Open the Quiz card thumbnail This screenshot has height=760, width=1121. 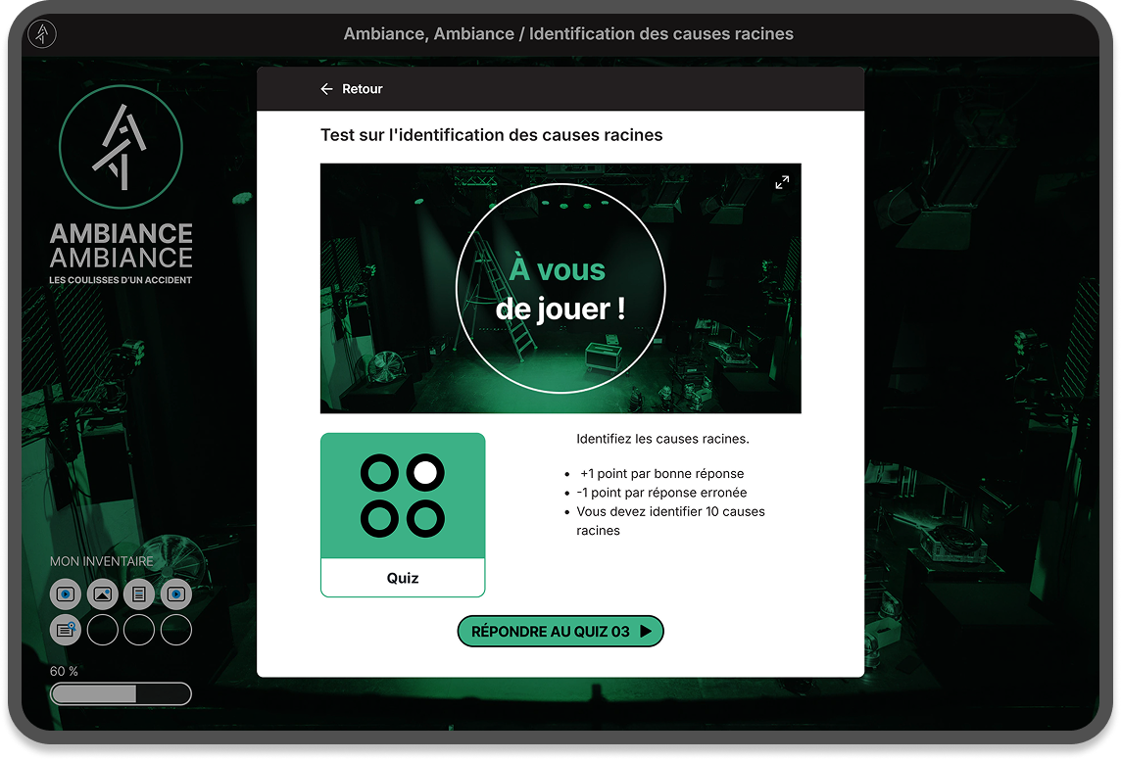tap(403, 496)
